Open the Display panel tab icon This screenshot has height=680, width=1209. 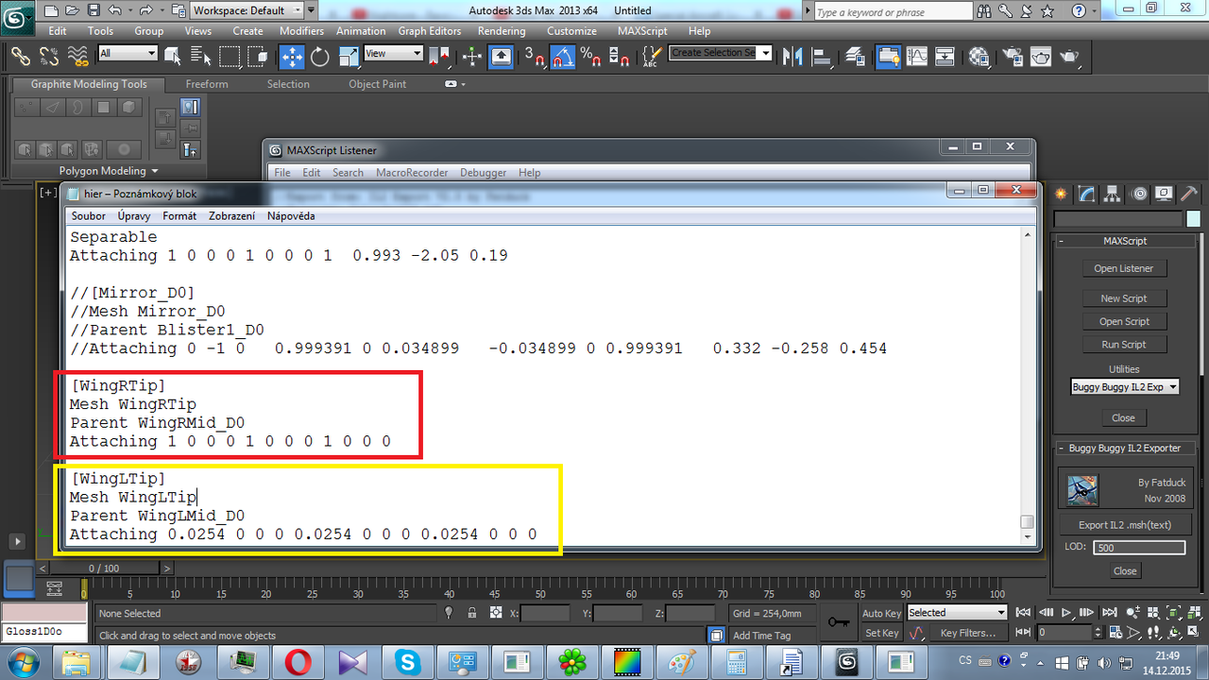pos(1164,194)
